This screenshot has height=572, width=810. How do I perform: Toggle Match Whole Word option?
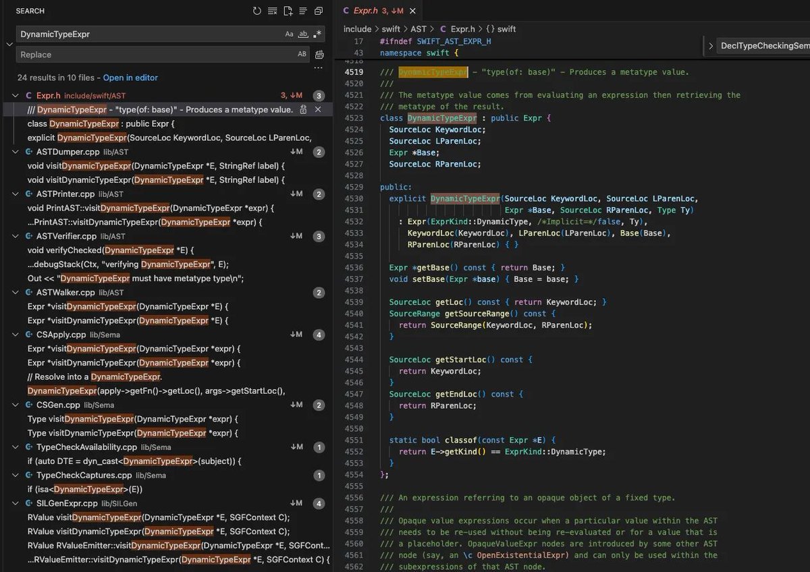click(304, 34)
